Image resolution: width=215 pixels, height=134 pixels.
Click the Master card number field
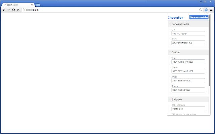click(x=188, y=71)
